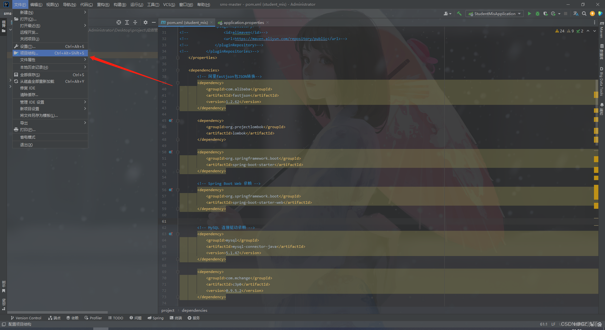Collapse the fastjson dependency fold marker

[x=178, y=83]
